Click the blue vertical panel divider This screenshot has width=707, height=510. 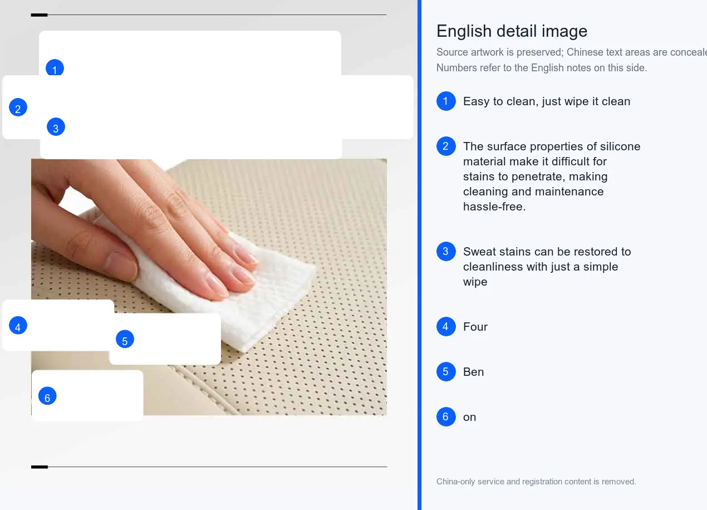419,255
